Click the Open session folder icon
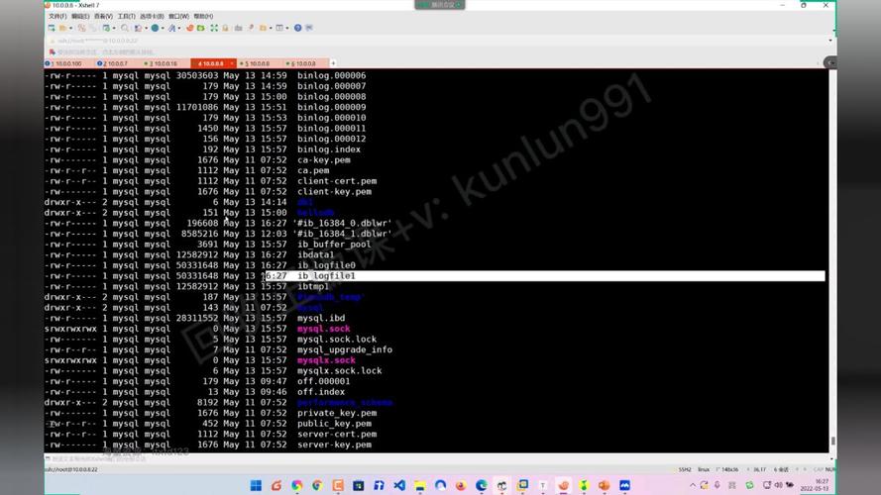 pyautogui.click(x=63, y=28)
